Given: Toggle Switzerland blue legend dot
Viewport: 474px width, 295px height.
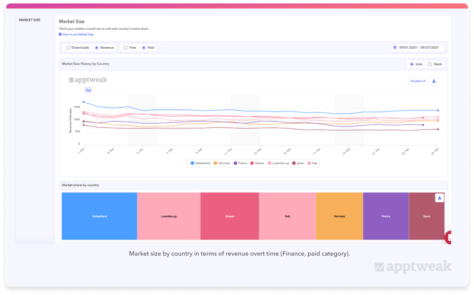Looking at the screenshot, I should tap(192, 163).
